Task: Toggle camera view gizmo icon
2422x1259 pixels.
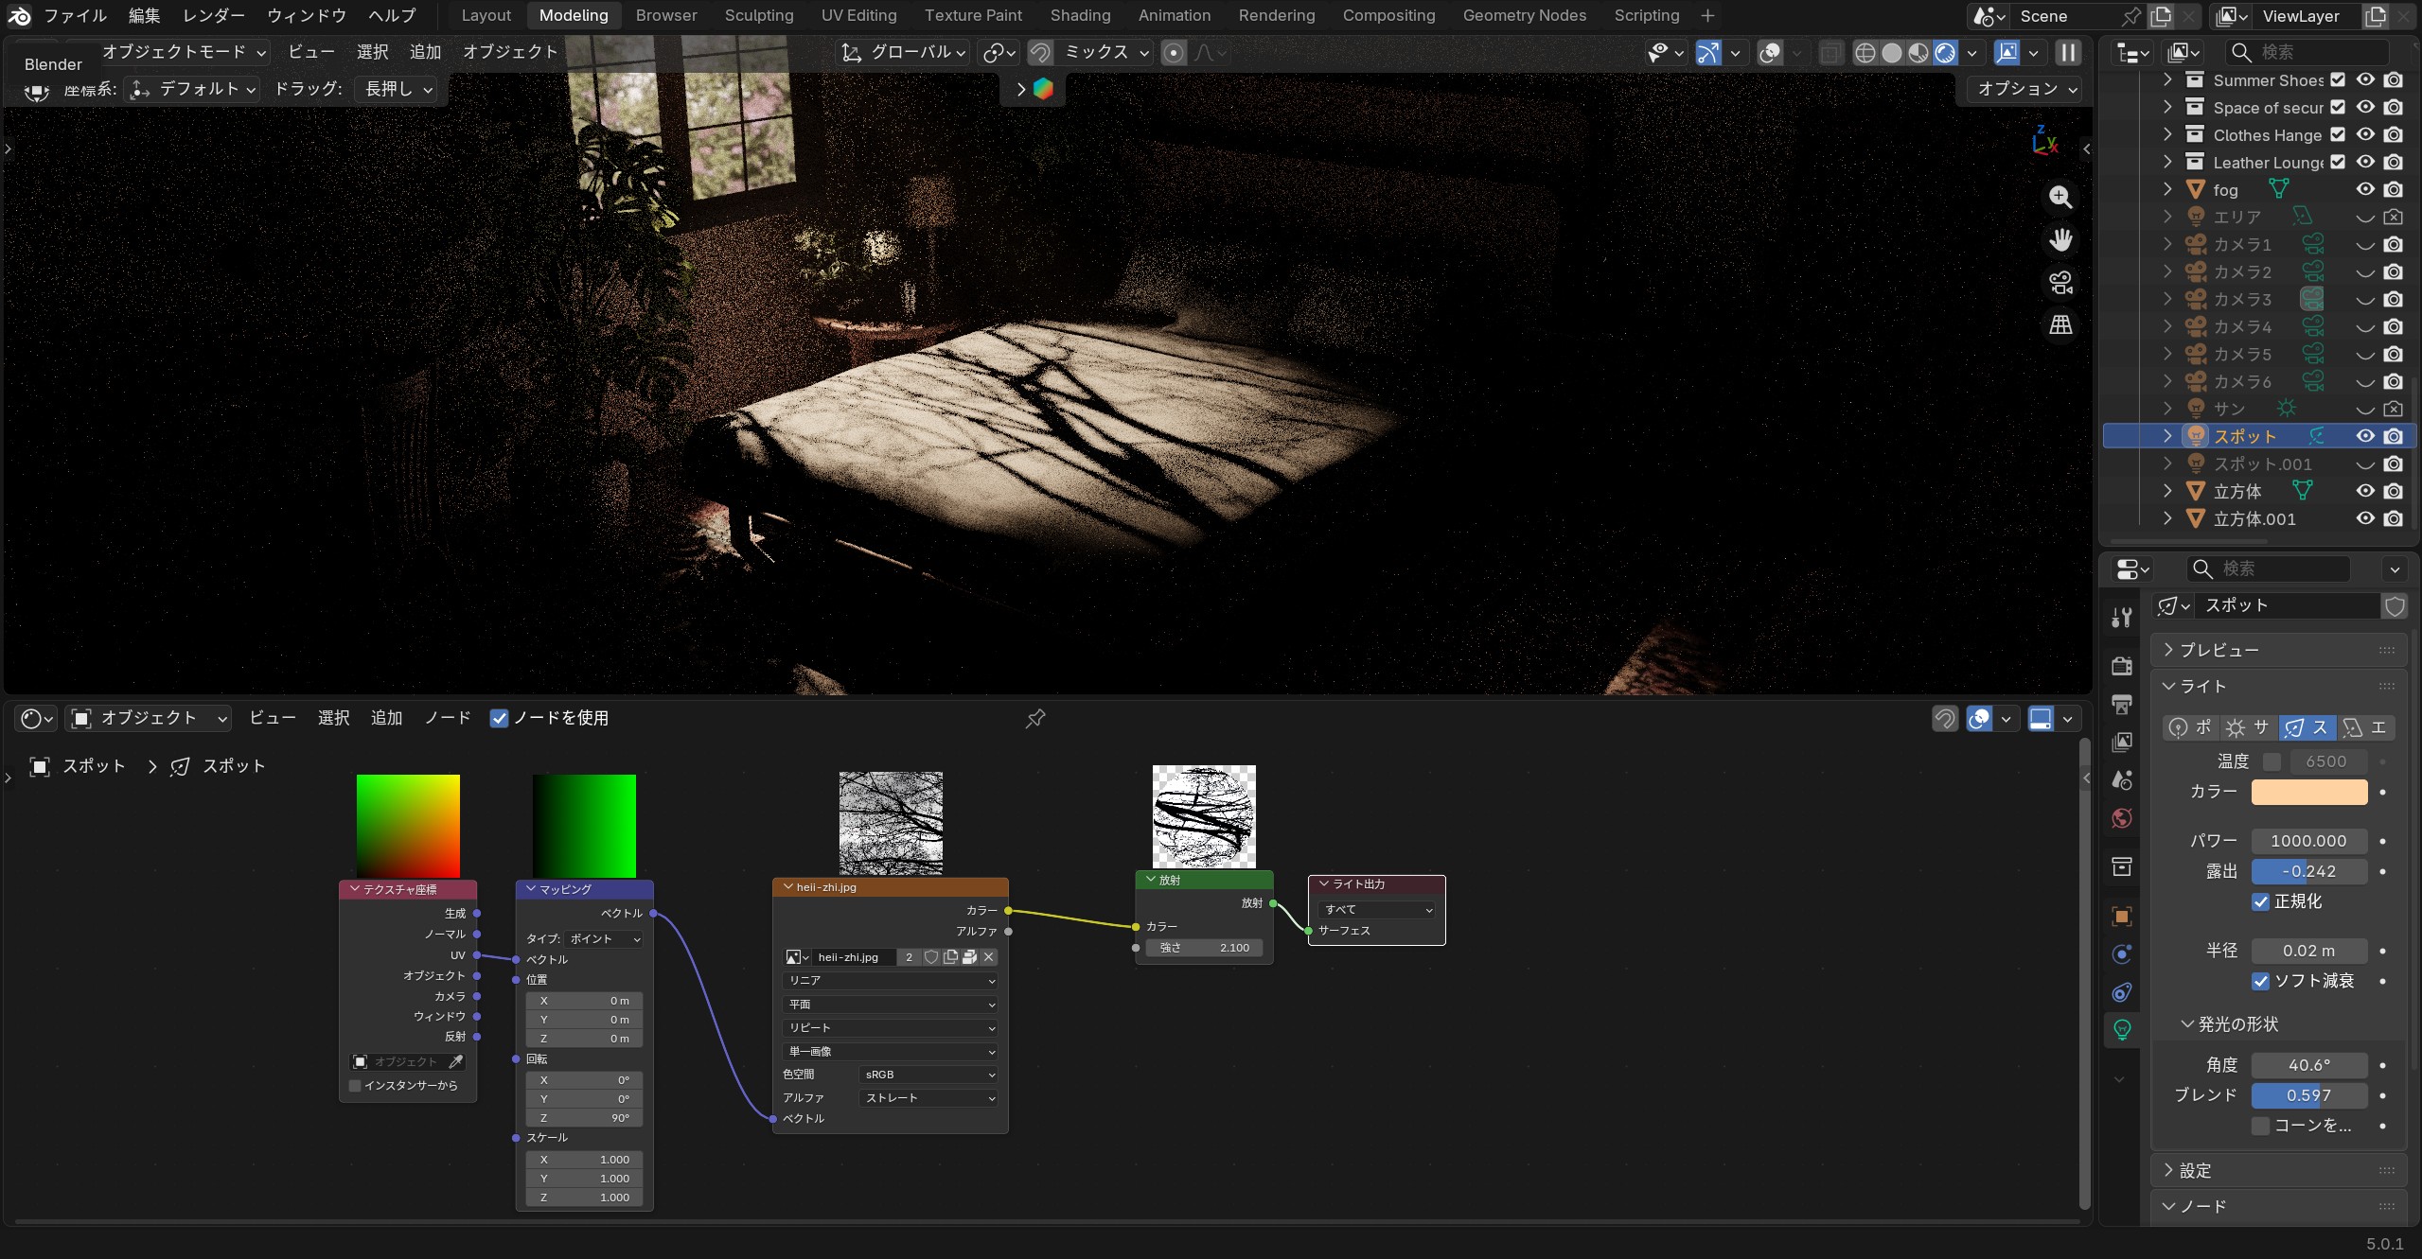Action: pyautogui.click(x=2060, y=282)
